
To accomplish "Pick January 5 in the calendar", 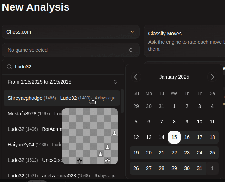I will [136, 122].
